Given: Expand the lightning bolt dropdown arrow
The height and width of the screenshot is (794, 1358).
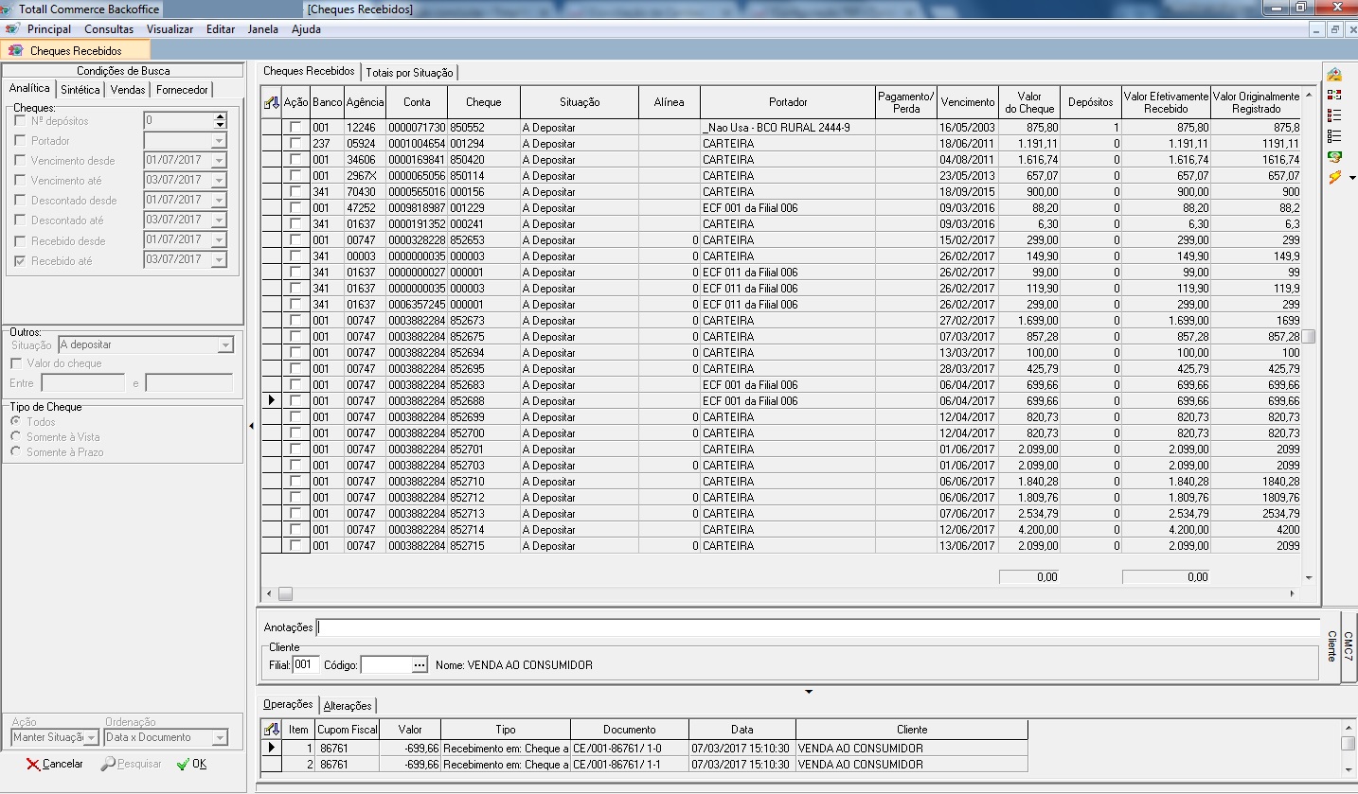Looking at the screenshot, I should pos(1352,178).
